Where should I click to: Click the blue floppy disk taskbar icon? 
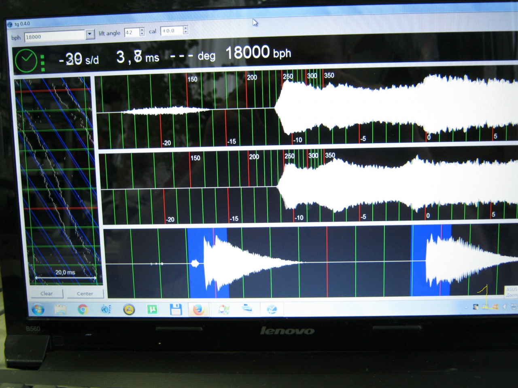pyautogui.click(x=175, y=310)
